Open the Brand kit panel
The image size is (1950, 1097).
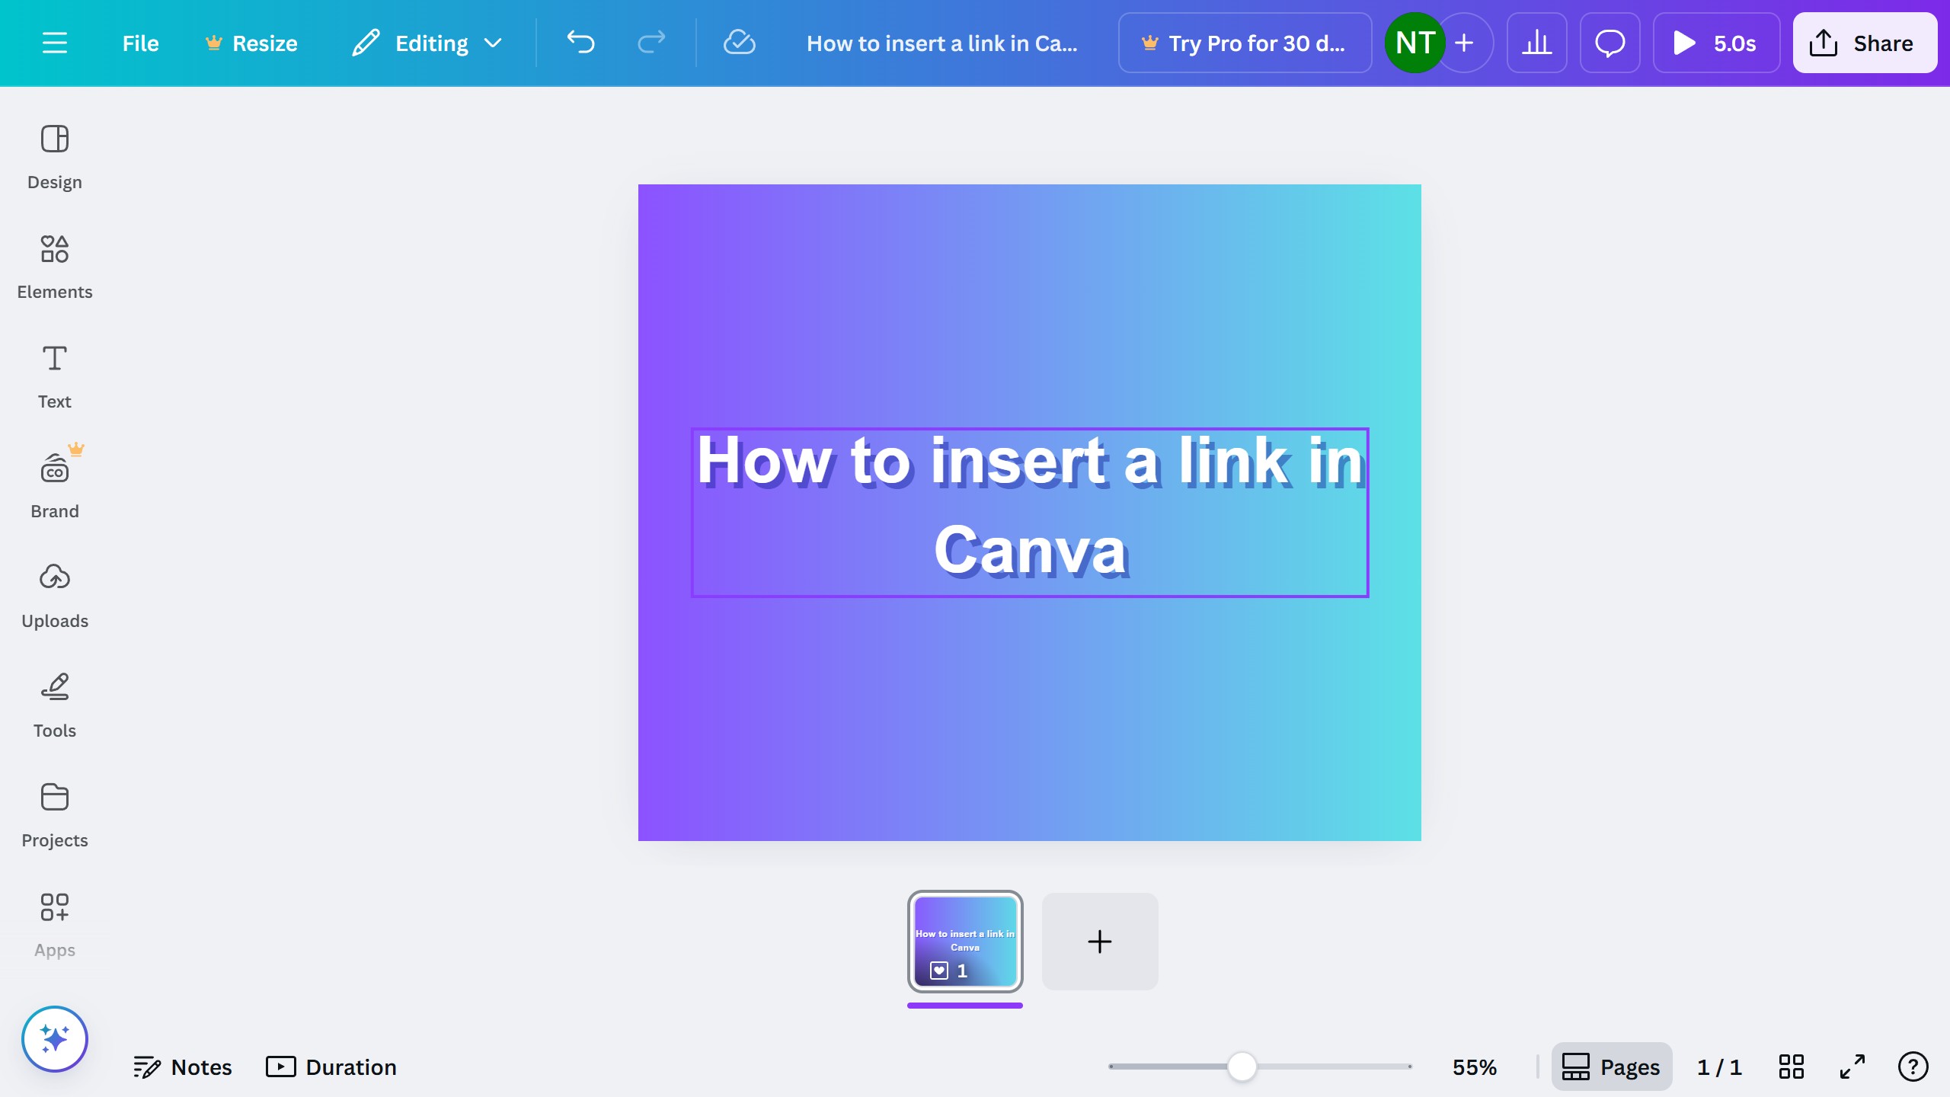pyautogui.click(x=54, y=486)
